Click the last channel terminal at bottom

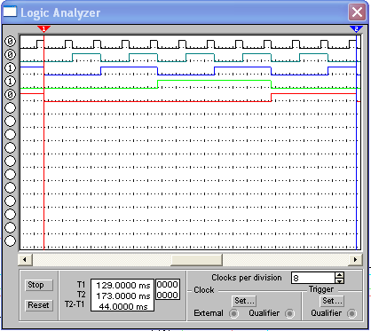click(11, 240)
